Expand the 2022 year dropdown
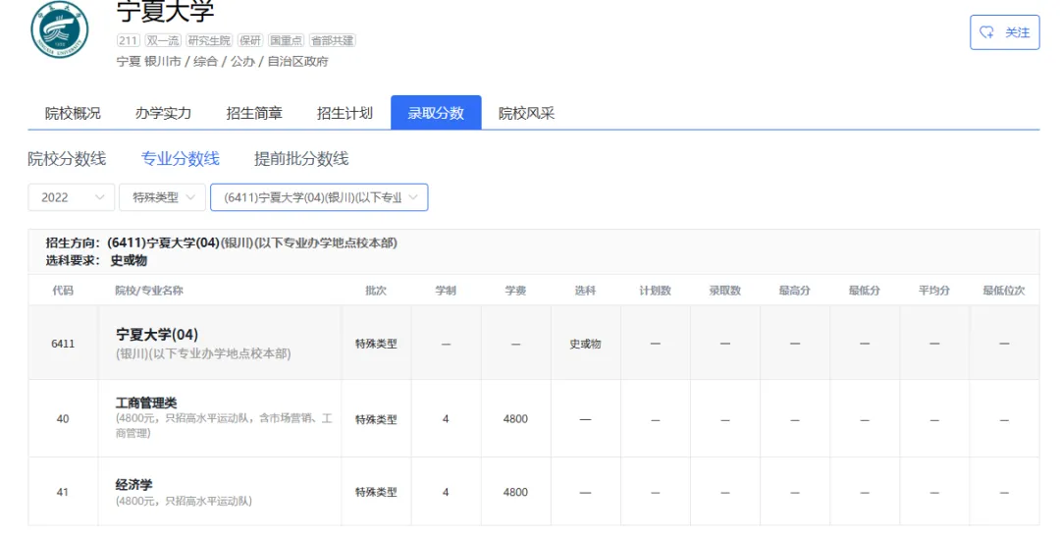1060x537 pixels. tap(71, 197)
